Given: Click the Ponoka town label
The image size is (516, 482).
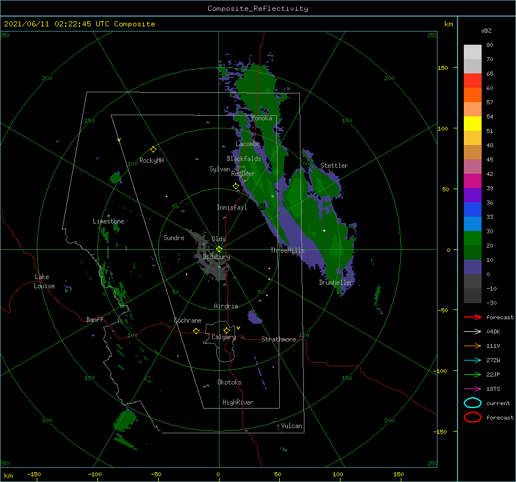Looking at the screenshot, I should pyautogui.click(x=261, y=118).
